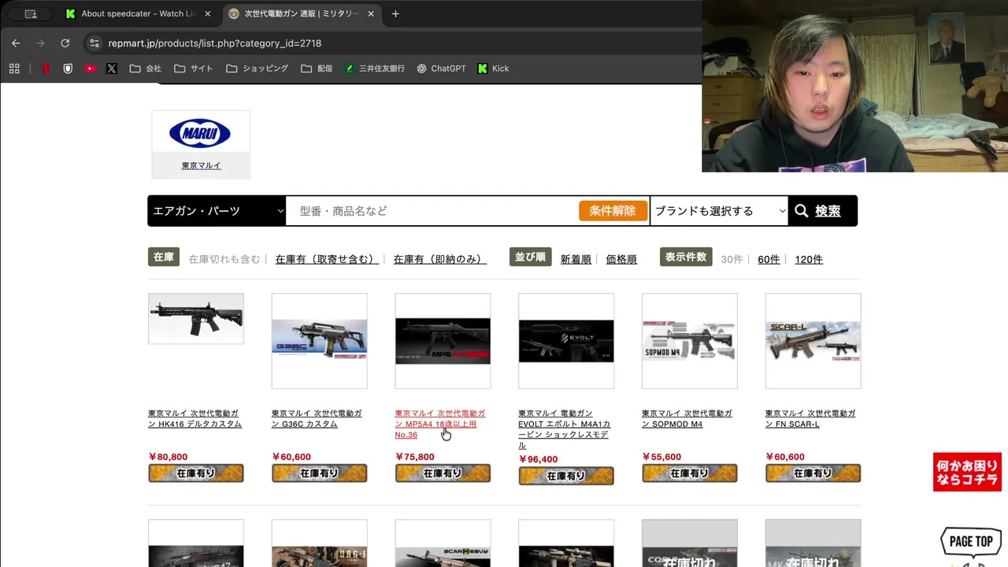The height and width of the screenshot is (567, 1008).
Task: Open the SOPMOD M4 title link
Action: [x=687, y=418]
